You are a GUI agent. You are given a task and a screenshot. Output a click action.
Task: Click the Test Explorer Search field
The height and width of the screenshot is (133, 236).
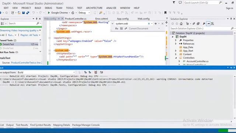click(x=22, y=24)
